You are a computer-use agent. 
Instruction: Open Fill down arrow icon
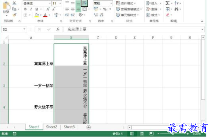[167, 9]
